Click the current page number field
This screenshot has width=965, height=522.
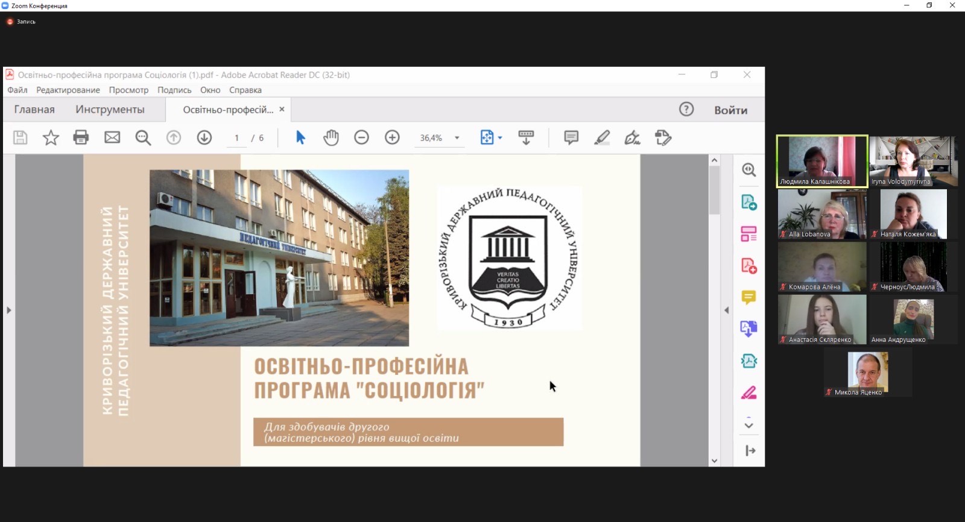click(236, 138)
